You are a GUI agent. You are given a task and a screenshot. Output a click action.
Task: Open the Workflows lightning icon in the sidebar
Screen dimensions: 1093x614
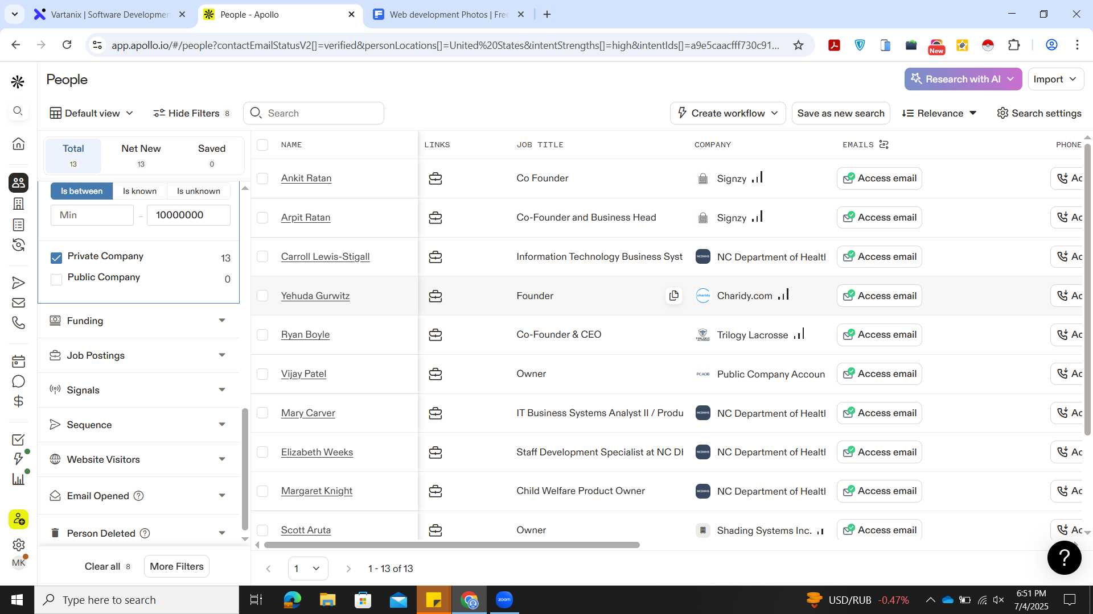point(18,459)
